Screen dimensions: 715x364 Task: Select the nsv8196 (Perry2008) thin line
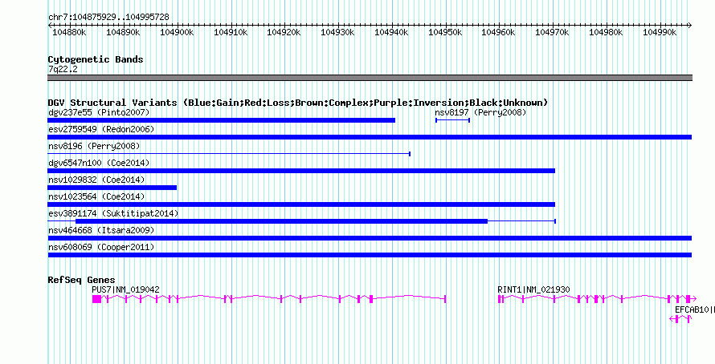tap(229, 154)
